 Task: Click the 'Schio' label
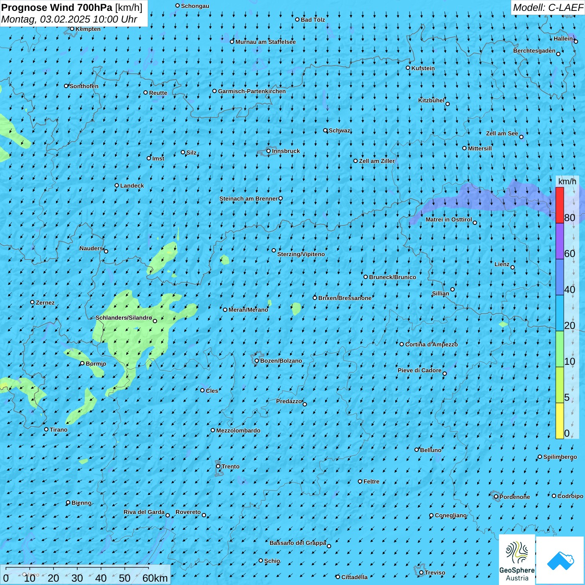(x=272, y=561)
